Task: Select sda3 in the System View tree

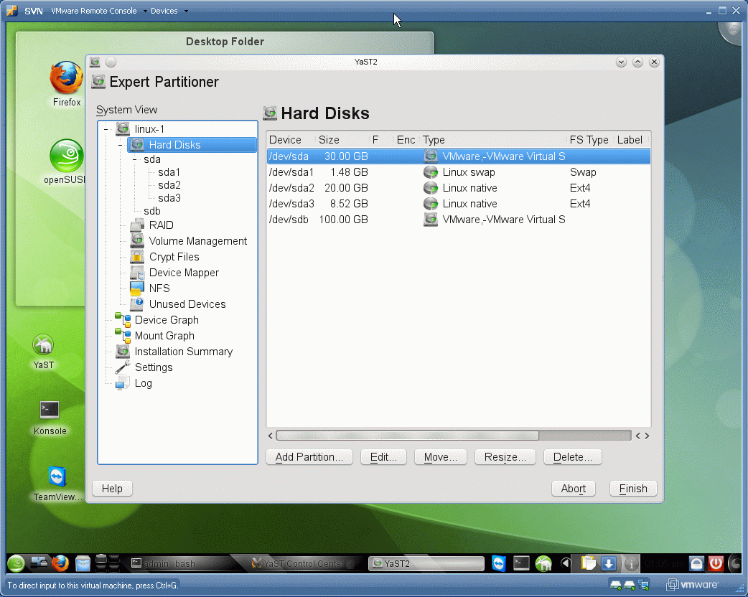Action: click(169, 198)
